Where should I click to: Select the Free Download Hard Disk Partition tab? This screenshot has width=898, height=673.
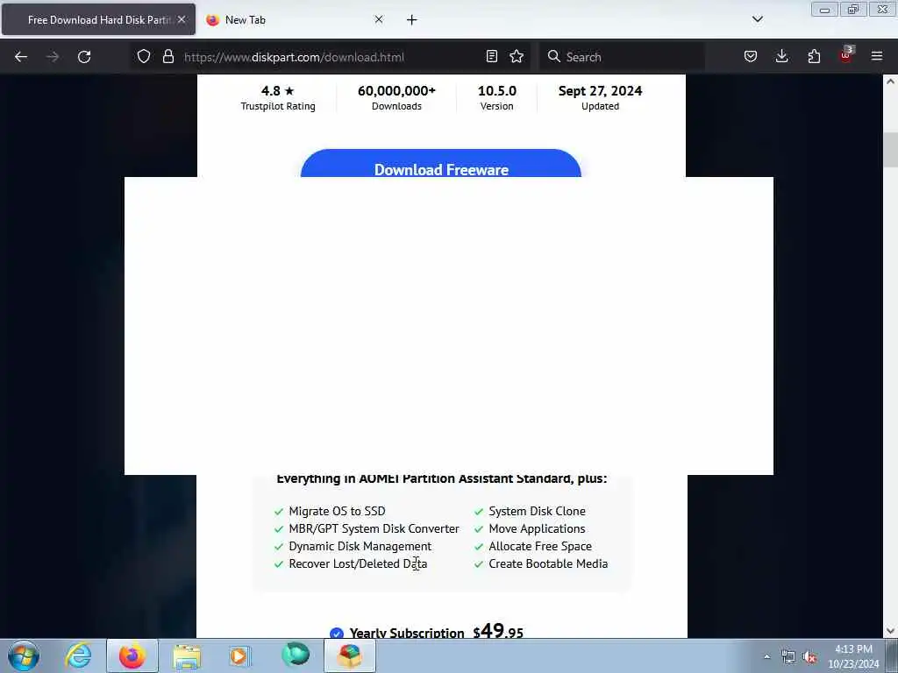coord(98,19)
